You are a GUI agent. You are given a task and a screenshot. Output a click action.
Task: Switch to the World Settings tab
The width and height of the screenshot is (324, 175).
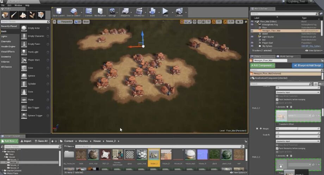(286, 56)
